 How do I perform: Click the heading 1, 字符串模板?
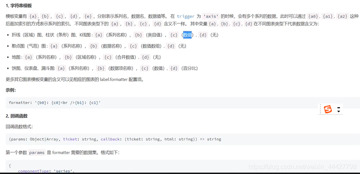[x=19, y=6]
